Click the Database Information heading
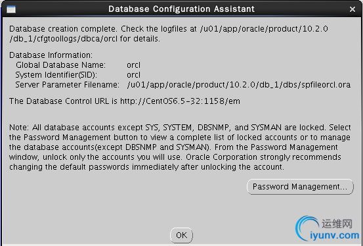 pyautogui.click(x=51, y=55)
